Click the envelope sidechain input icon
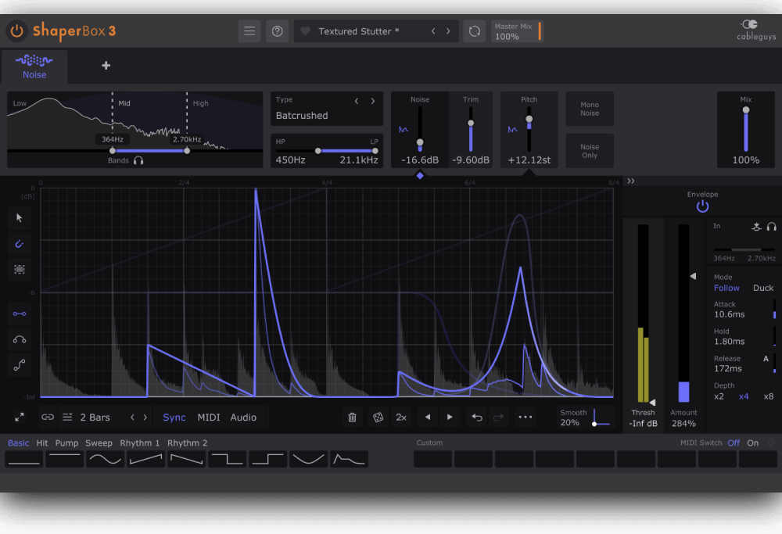 tap(756, 227)
